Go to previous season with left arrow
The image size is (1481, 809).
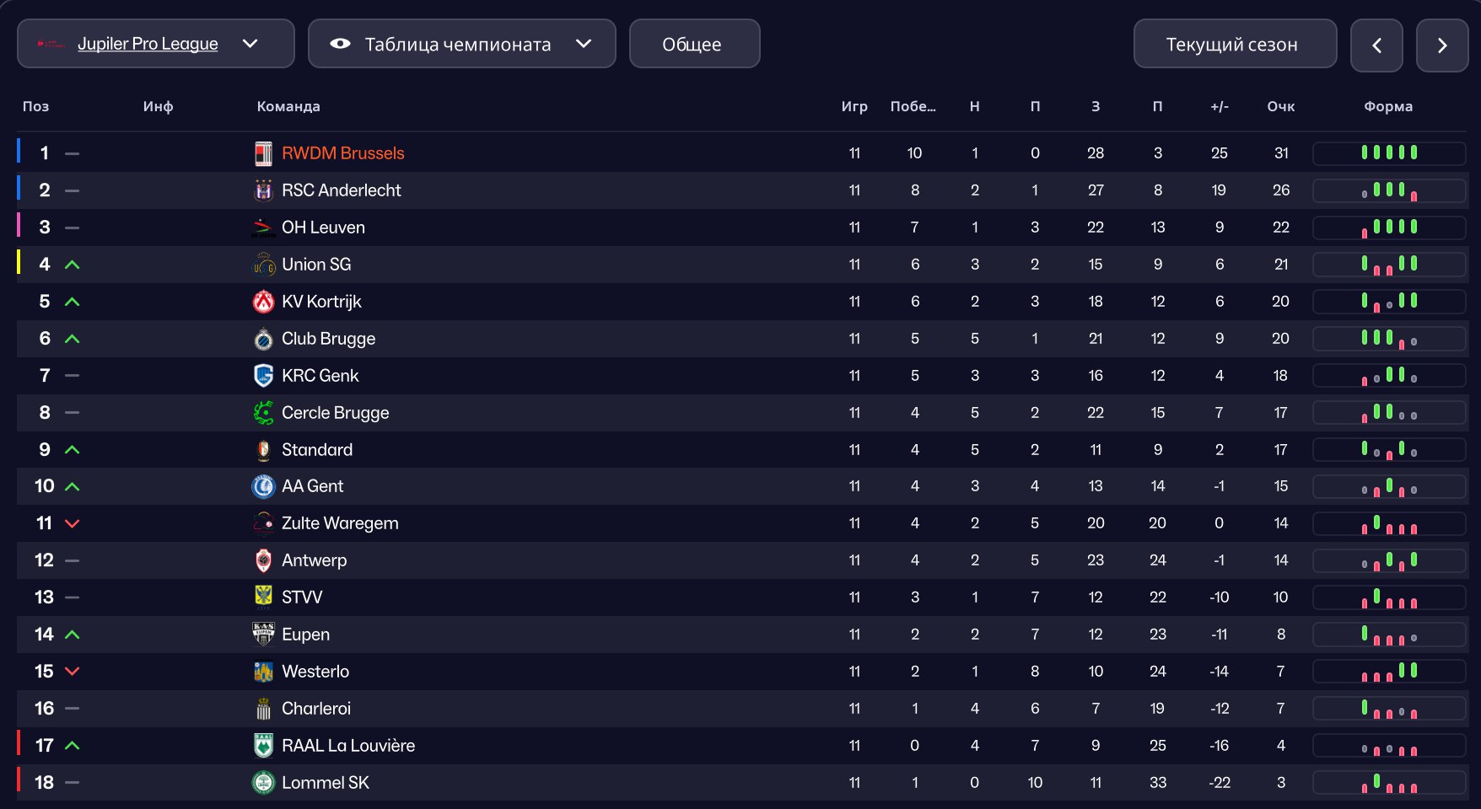[1376, 46]
